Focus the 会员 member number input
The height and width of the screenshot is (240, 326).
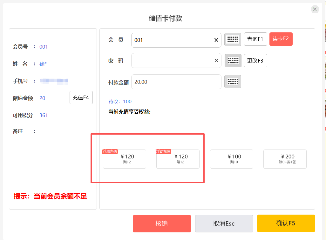(172, 40)
